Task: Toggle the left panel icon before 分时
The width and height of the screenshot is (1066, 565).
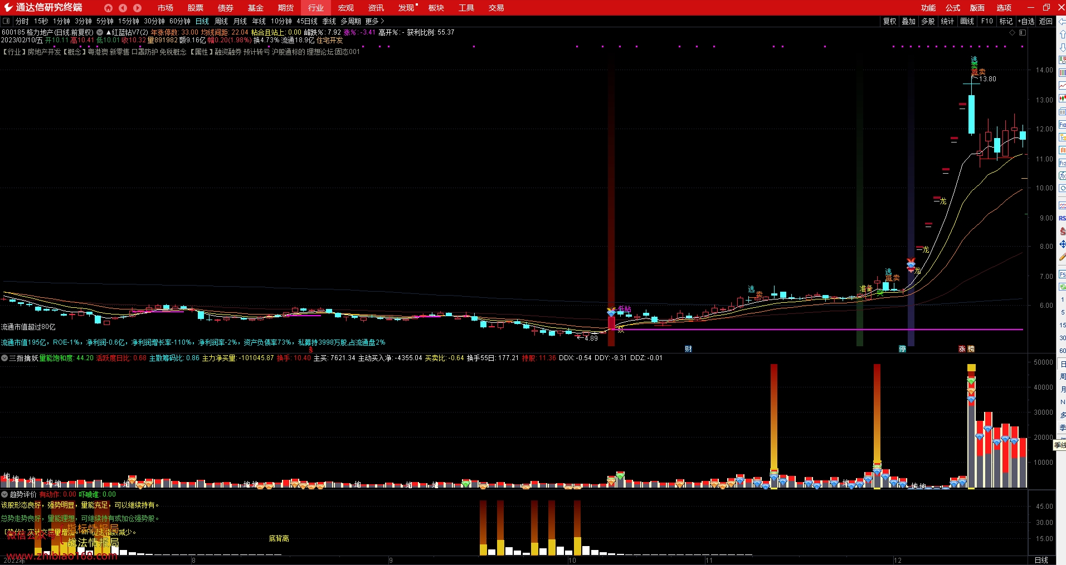Action: pyautogui.click(x=6, y=21)
